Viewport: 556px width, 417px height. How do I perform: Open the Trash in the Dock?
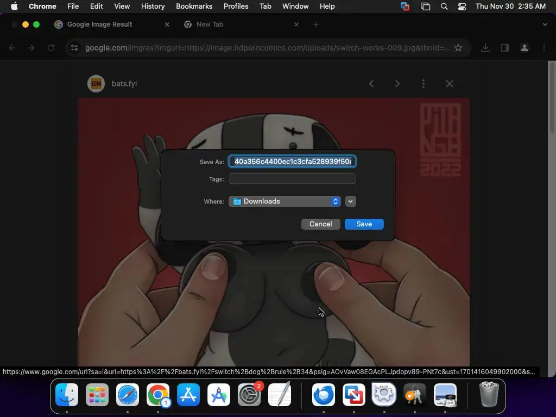click(x=489, y=394)
